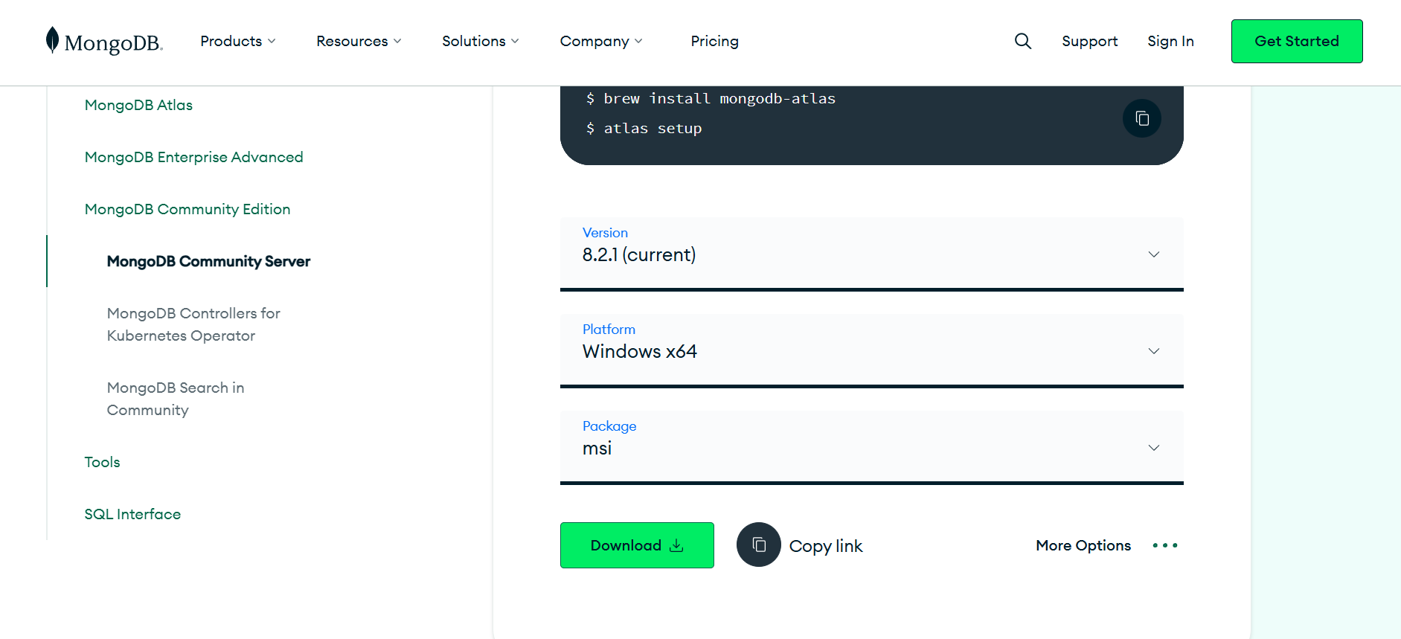Select MongoDB Enterprise Advanced in sidebar
The height and width of the screenshot is (639, 1401).
(x=193, y=157)
